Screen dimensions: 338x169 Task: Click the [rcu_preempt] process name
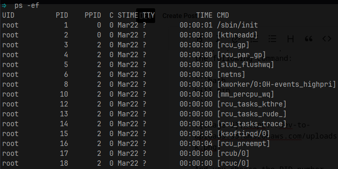243,144
